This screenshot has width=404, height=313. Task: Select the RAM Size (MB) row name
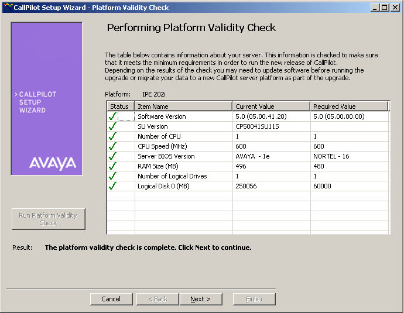[158, 166]
